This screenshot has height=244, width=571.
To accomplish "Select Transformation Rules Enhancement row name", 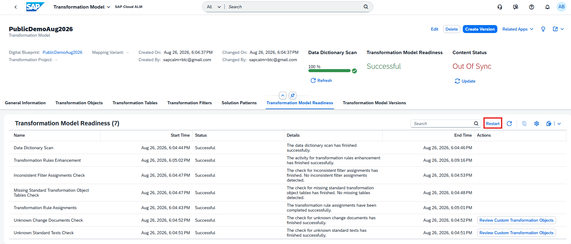I will coord(47,160).
